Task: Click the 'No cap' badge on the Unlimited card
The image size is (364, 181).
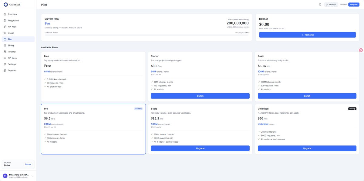Action: point(352,109)
